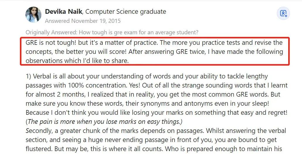
Task: Click the Computer Science graduate credential
Action: coord(126,12)
